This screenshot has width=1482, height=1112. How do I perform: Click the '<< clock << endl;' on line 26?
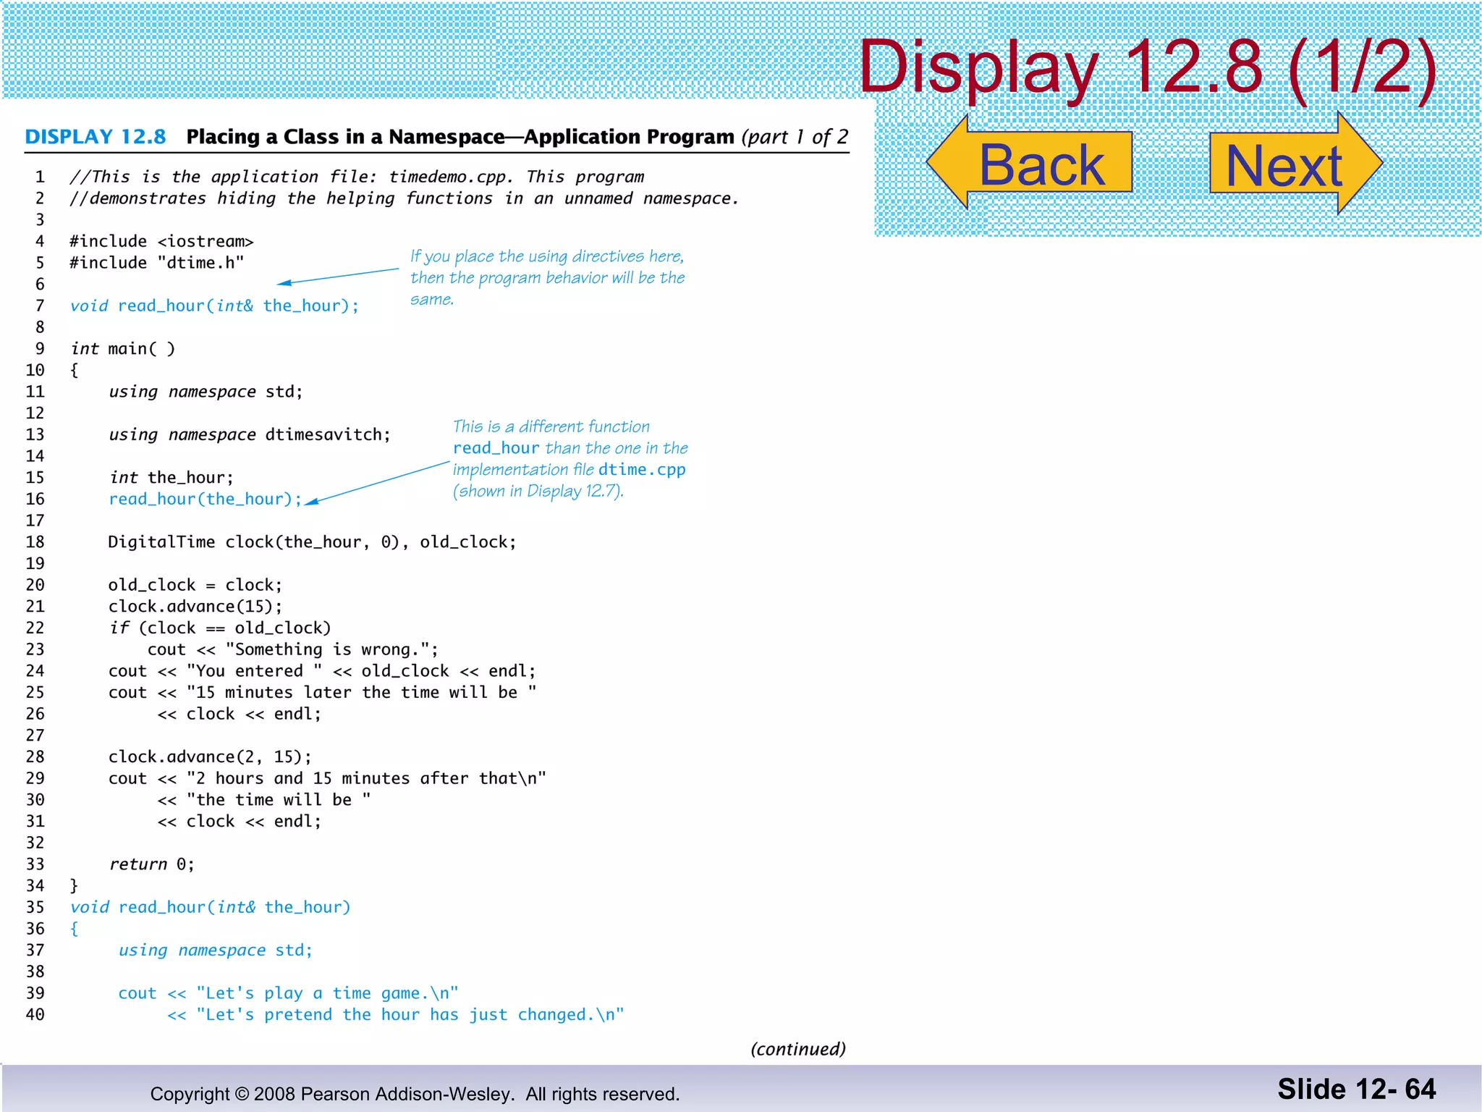click(240, 714)
